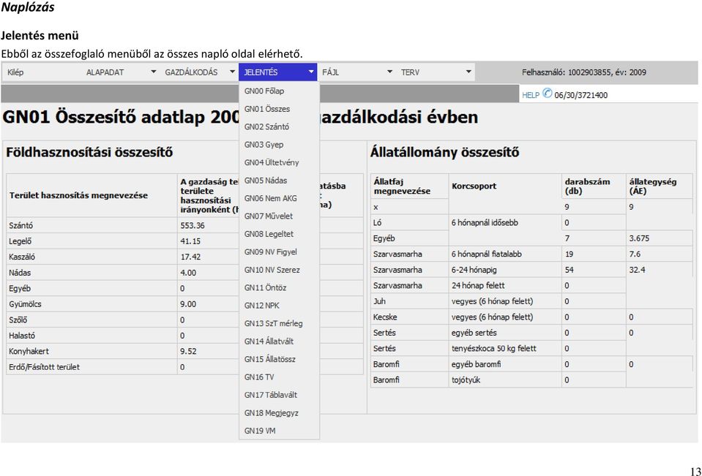Click the Halastó row label
This screenshot has height=476, width=702.
point(22,336)
